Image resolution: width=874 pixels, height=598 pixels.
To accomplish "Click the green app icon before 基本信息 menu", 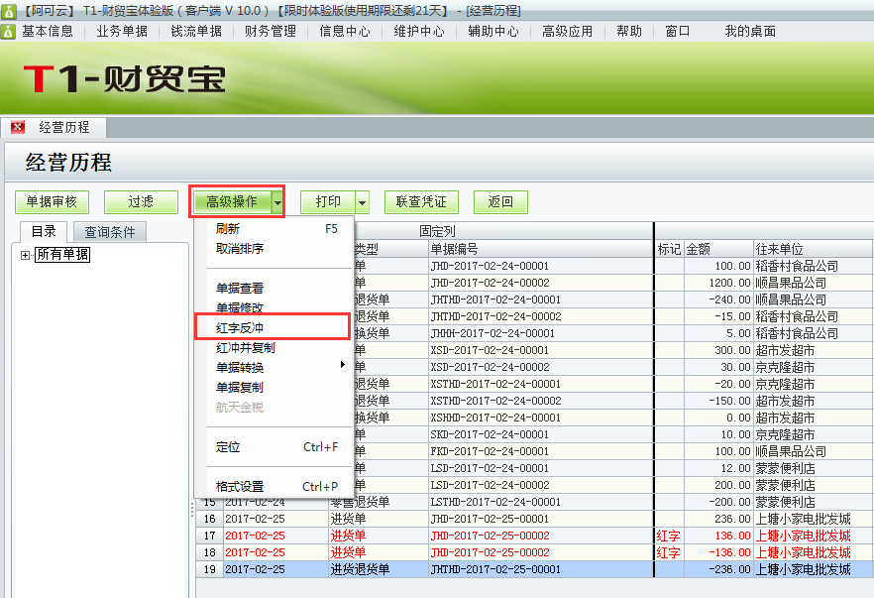I will click(x=10, y=30).
